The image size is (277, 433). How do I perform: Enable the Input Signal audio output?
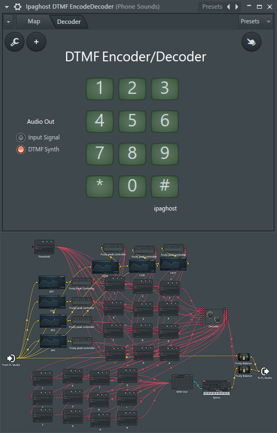pyautogui.click(x=21, y=137)
